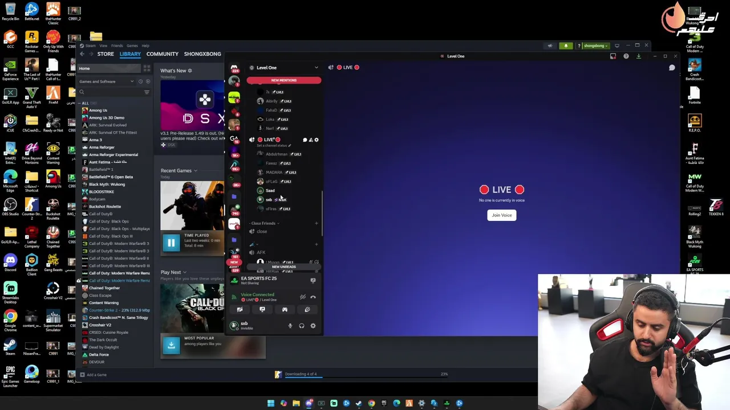Open Discord User Settings gear
The height and width of the screenshot is (410, 730).
313,326
